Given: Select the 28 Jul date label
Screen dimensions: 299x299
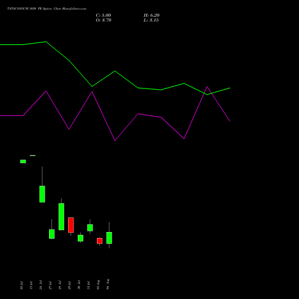Looking at the screenshot, I should coord(60,285).
